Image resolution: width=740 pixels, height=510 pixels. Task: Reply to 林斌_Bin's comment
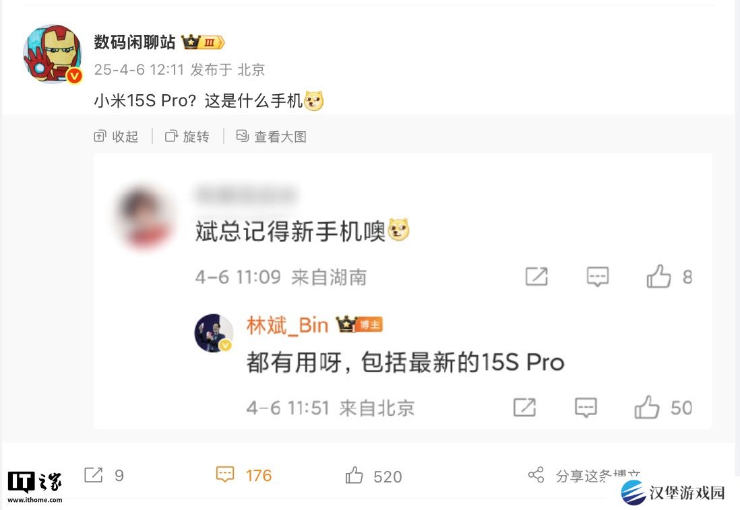pos(586,407)
